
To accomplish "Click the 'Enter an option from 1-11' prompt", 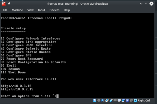I will point(26,96).
